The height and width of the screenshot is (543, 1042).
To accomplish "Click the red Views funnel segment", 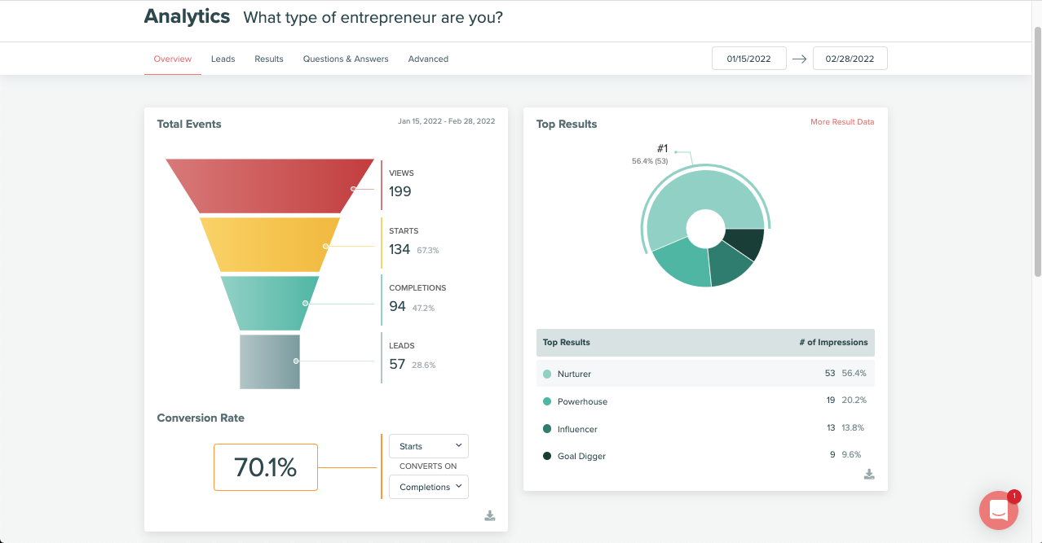I will click(x=269, y=186).
